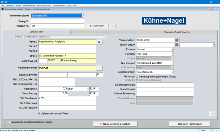Screen dimensions: 220x132
Task: Click the Suchen (F9) button
Action: (97, 26)
